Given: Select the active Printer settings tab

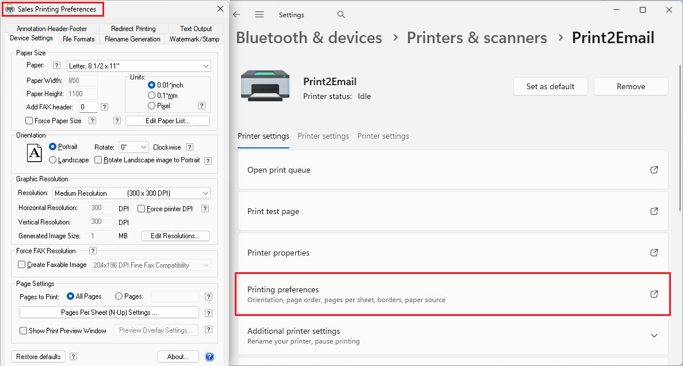Looking at the screenshot, I should [x=264, y=136].
